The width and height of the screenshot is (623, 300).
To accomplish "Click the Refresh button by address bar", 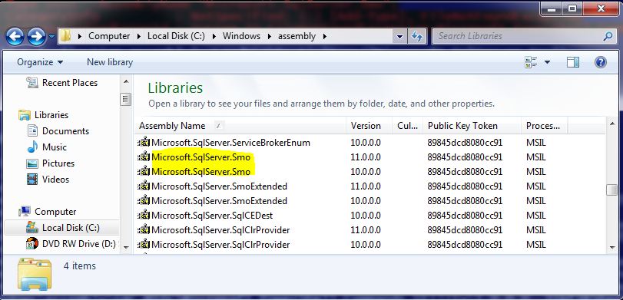I will point(416,37).
